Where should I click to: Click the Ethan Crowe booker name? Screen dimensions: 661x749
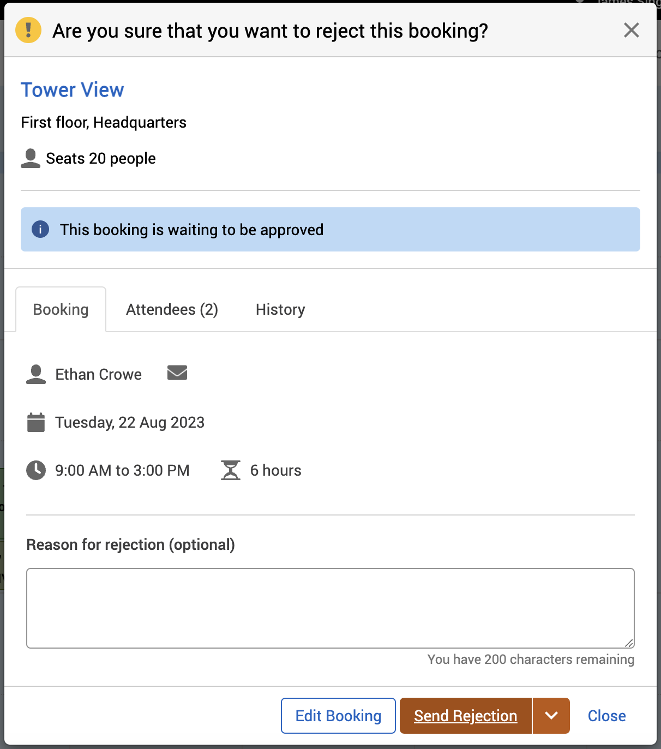[99, 374]
